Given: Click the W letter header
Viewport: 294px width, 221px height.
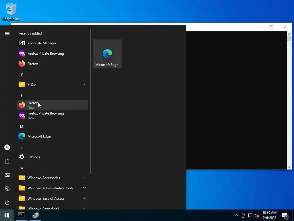Looking at the screenshot, I should [22, 168].
